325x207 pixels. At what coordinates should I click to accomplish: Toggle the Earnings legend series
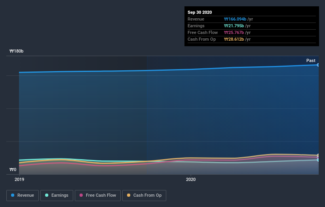click(x=57, y=196)
